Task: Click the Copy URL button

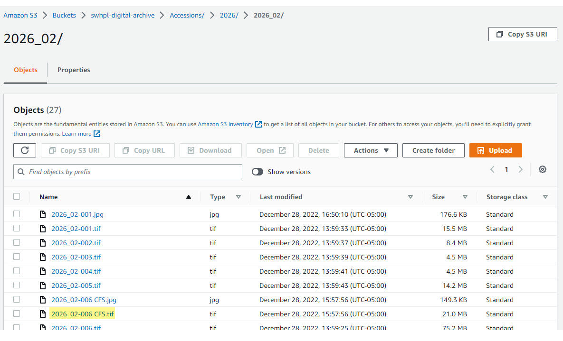Action: [144, 150]
